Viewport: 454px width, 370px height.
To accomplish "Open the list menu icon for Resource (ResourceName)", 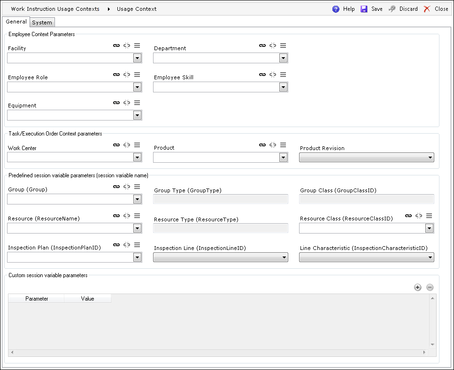I will tap(137, 216).
